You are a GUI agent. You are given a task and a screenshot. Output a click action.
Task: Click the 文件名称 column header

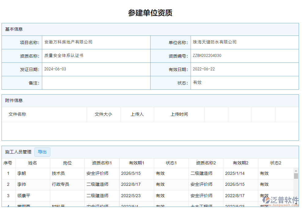coord(17,114)
